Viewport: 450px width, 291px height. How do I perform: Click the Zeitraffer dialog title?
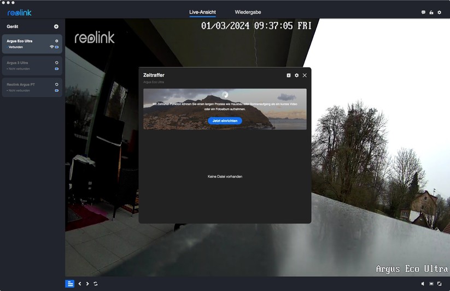click(154, 75)
